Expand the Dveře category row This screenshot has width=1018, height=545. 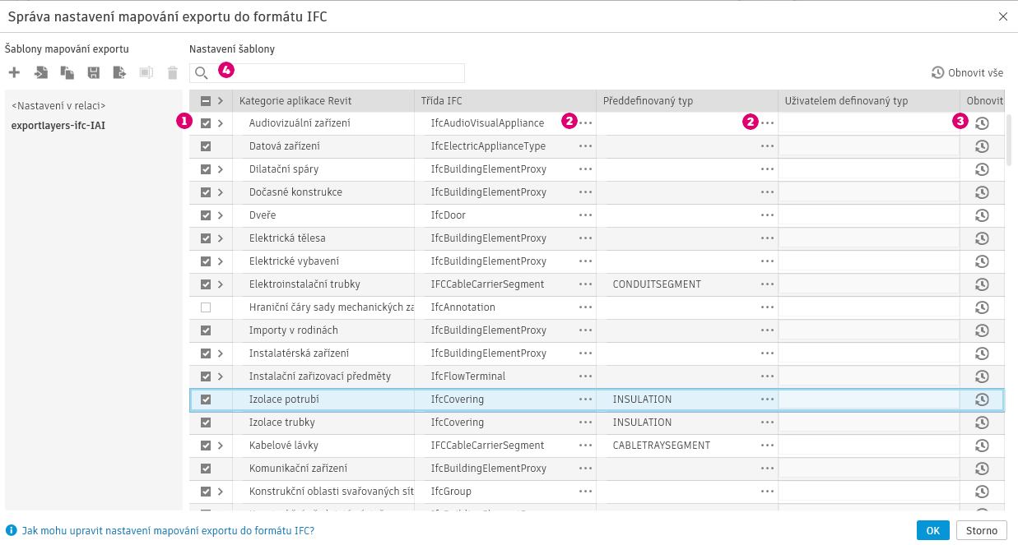tap(220, 215)
